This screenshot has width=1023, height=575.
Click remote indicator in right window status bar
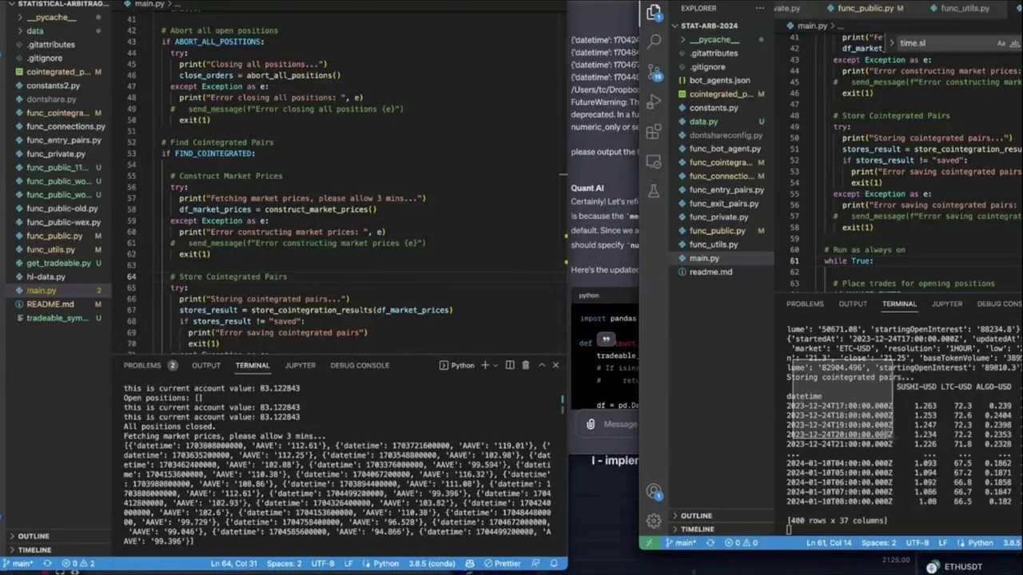pyautogui.click(x=648, y=543)
